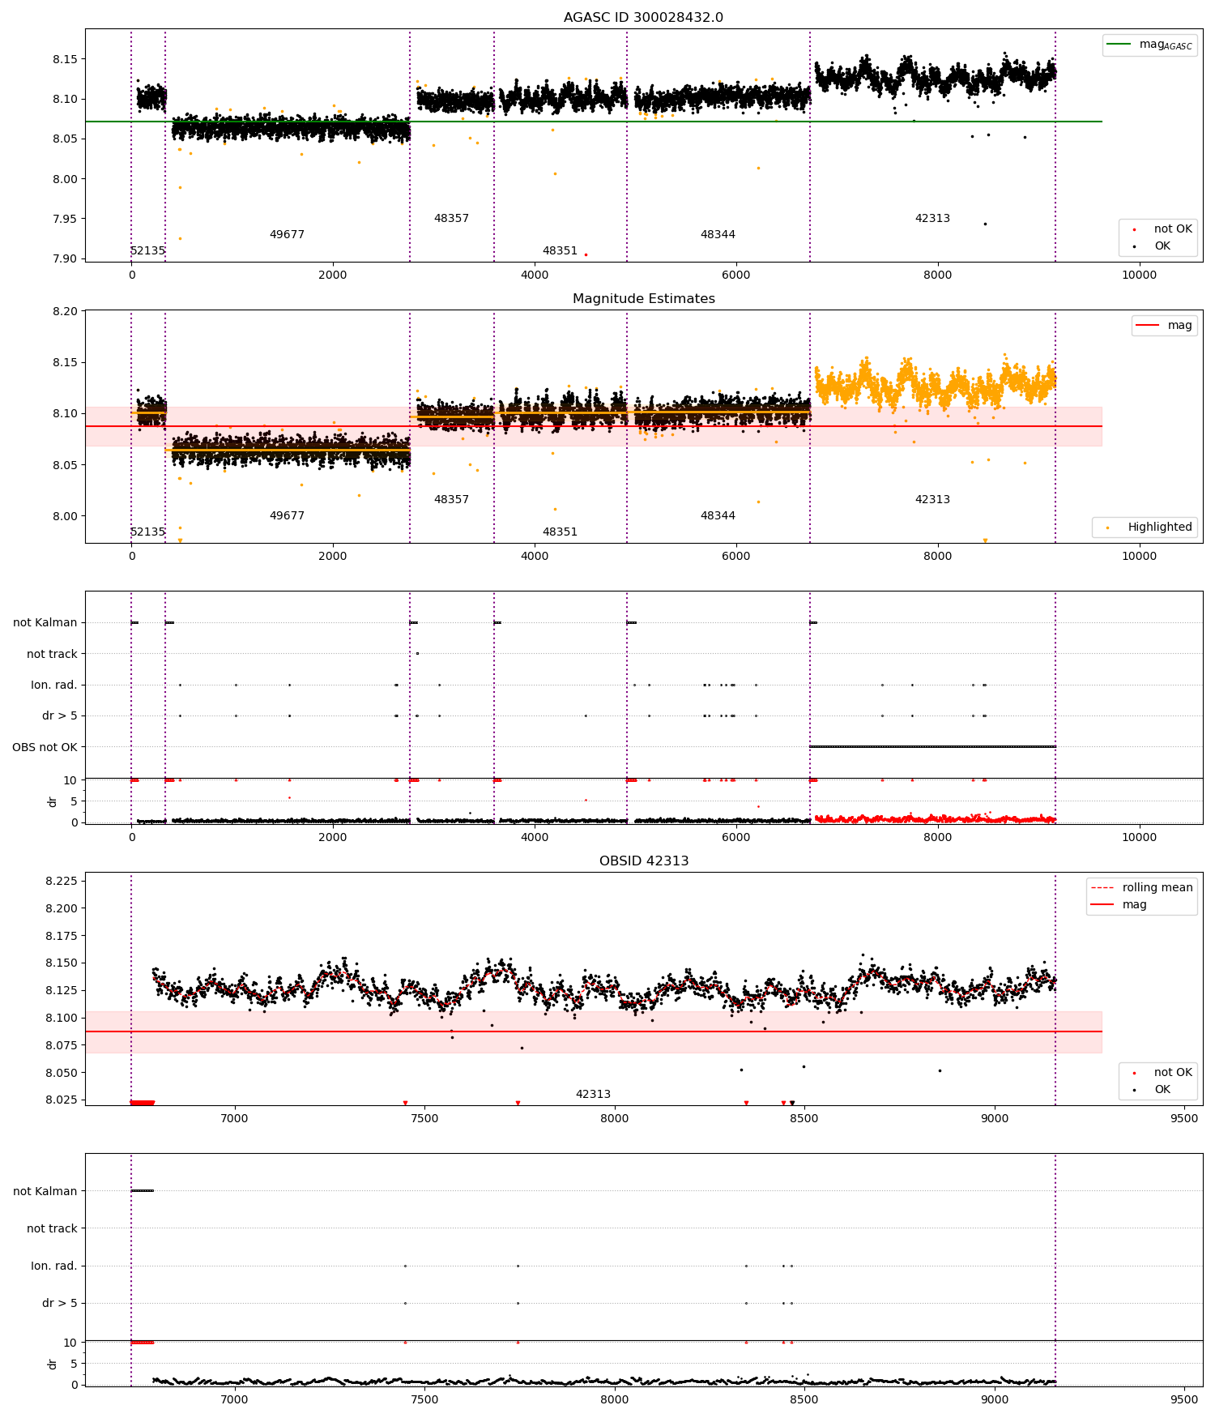Click label "48351" in Magnitude Estimates plot
The width and height of the screenshot is (1215, 1418).
[560, 532]
